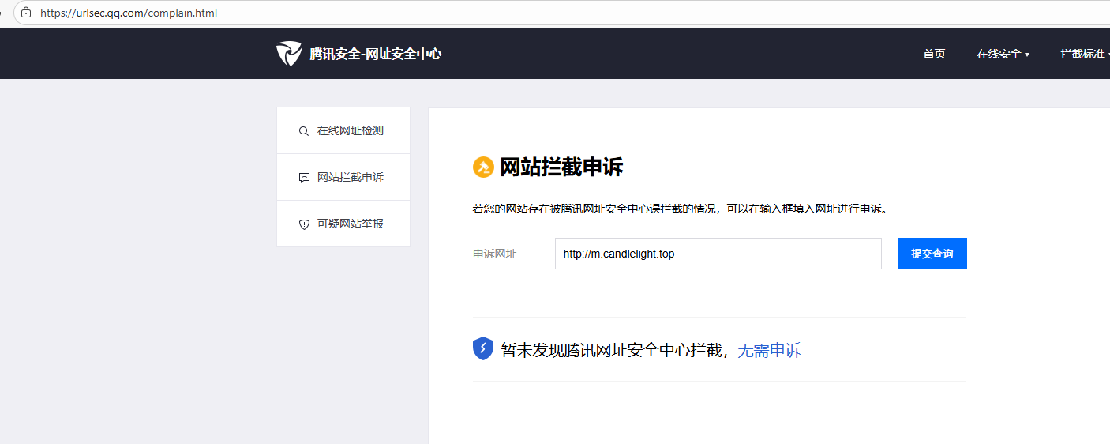The image size is (1110, 444).
Task: Click the 腾讯安全-网址安全中心 title text
Action: point(376,54)
